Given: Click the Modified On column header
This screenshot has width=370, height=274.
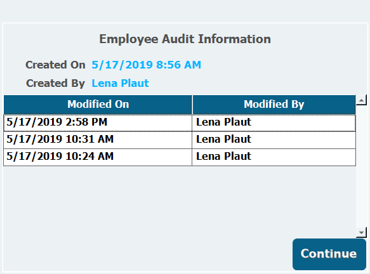Looking at the screenshot, I should pyautogui.click(x=98, y=105).
